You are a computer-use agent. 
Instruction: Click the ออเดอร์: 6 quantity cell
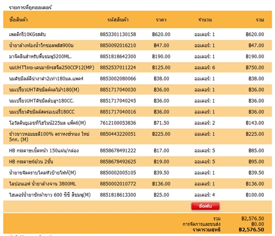pos(205,68)
